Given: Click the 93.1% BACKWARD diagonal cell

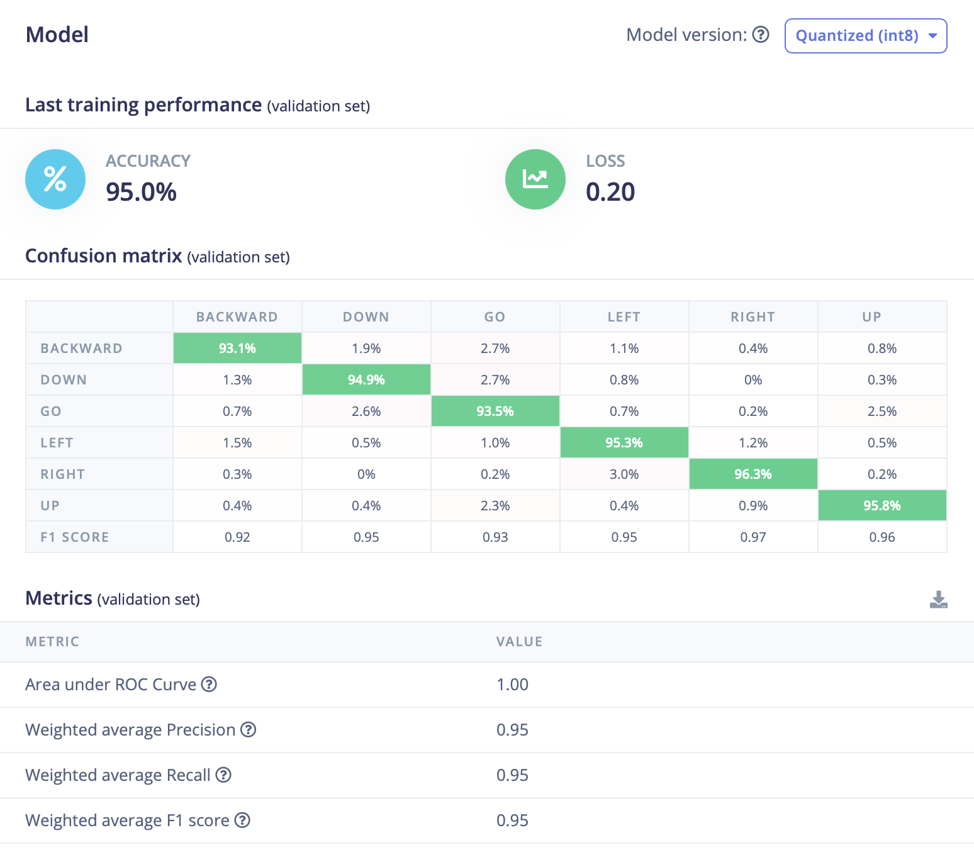Looking at the screenshot, I should pos(237,348).
